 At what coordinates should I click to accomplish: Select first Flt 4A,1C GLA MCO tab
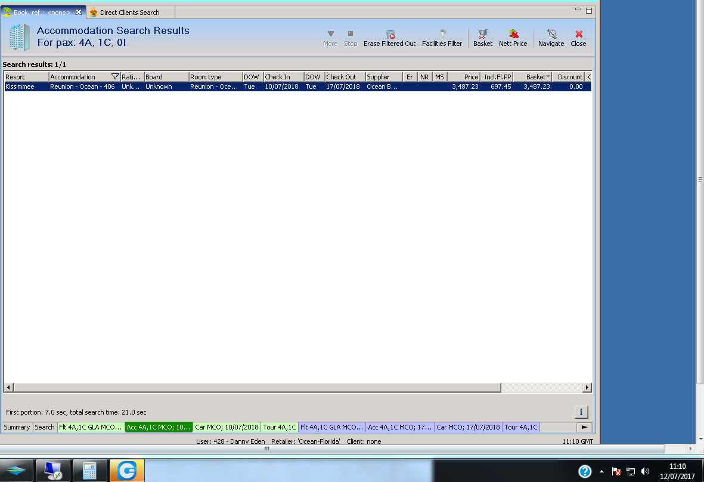coord(91,427)
